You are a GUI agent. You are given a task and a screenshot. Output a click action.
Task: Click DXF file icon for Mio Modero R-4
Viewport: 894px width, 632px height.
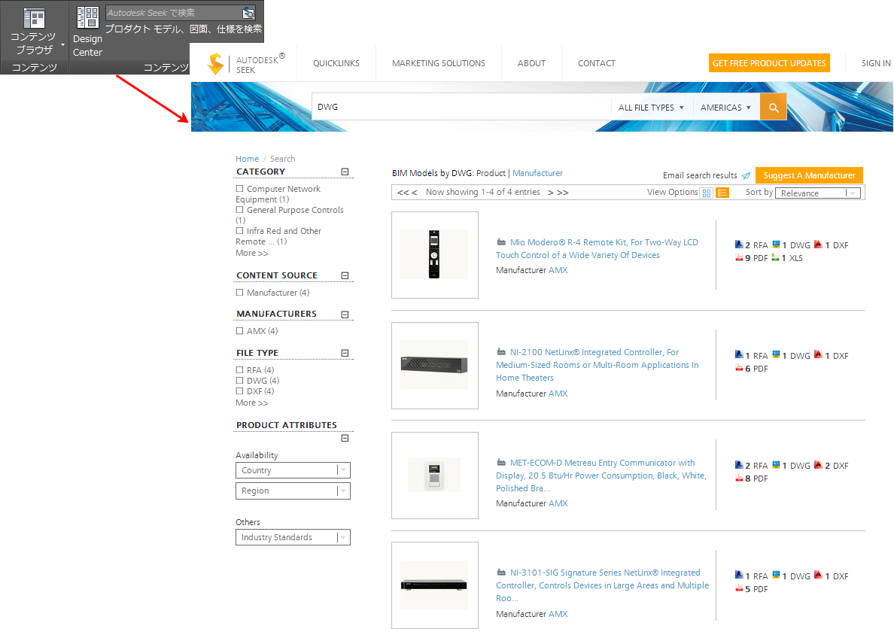coord(818,245)
